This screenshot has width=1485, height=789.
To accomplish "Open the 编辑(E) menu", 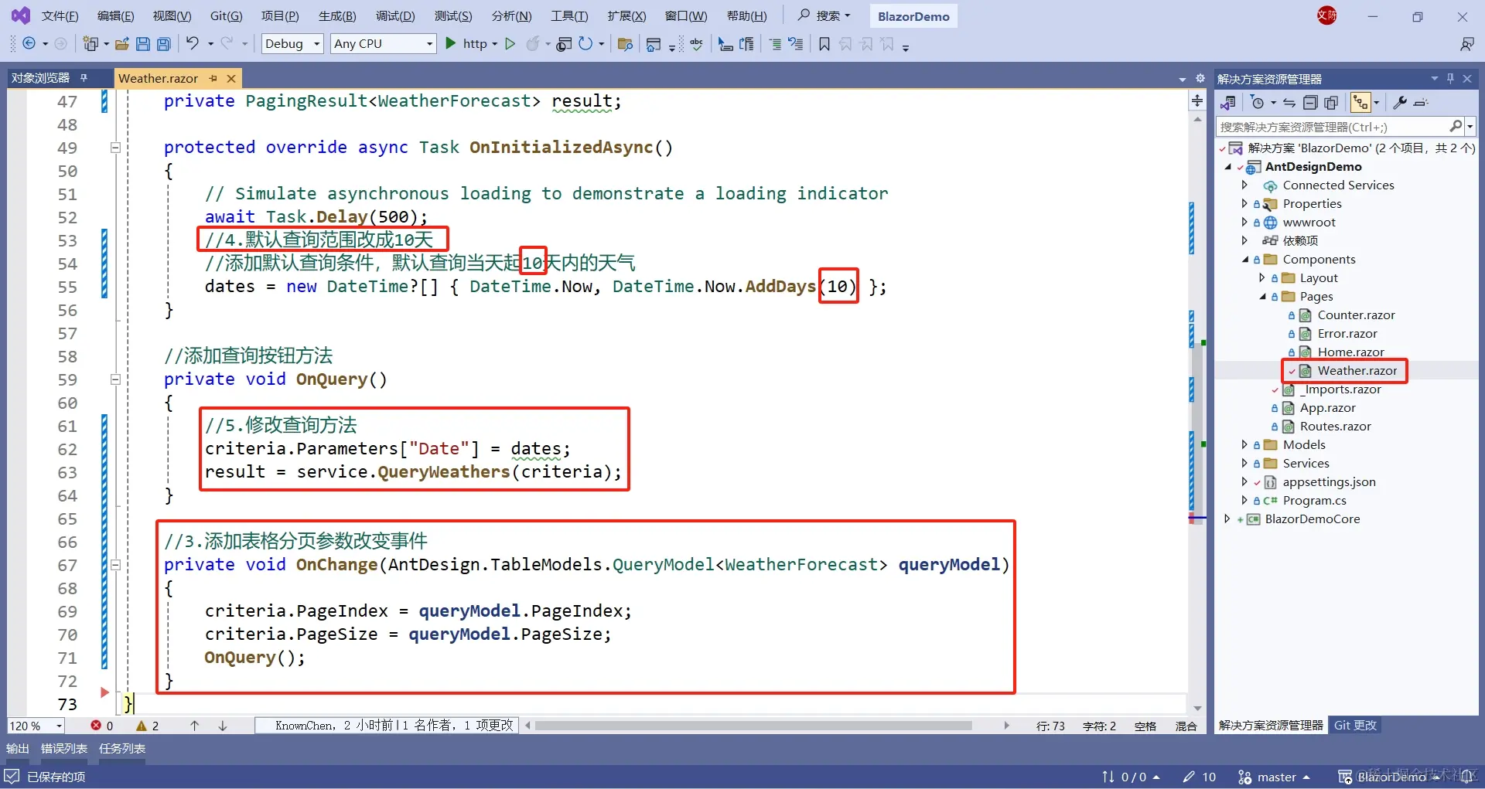I will [x=115, y=16].
